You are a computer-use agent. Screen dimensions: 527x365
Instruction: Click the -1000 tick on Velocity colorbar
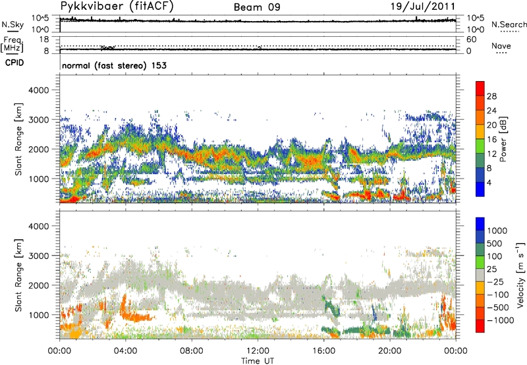[x=501, y=320]
